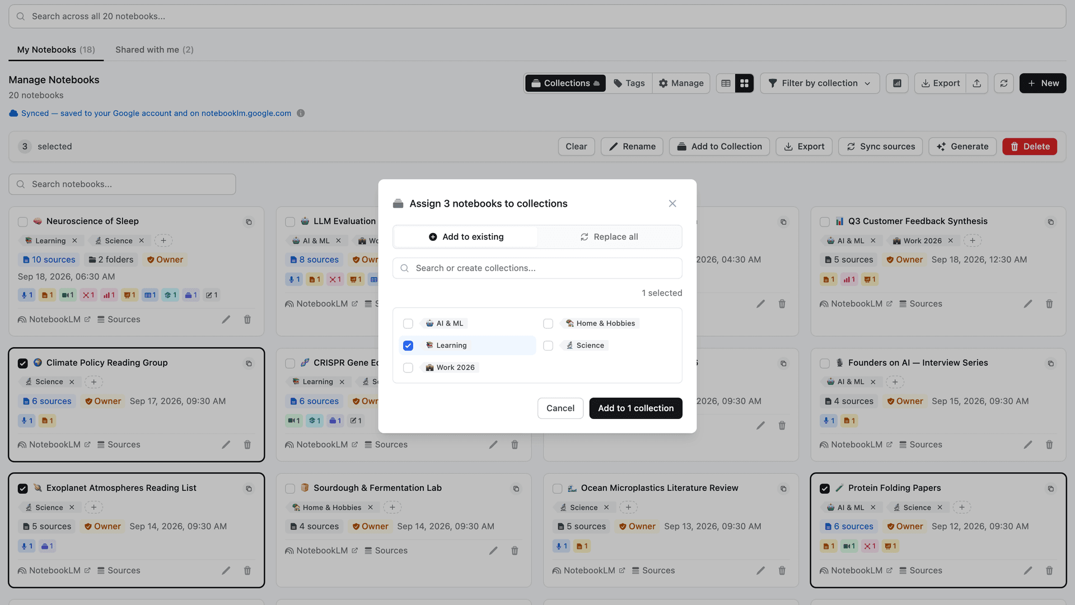Open the My Notebooks tab

pyautogui.click(x=56, y=50)
